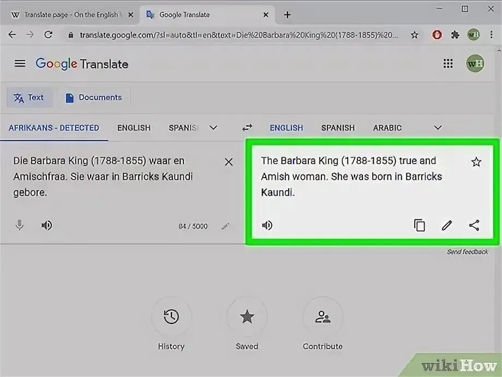This screenshot has height=377, width=502.
Task: Open the Google account avatar in page header
Action: (475, 63)
